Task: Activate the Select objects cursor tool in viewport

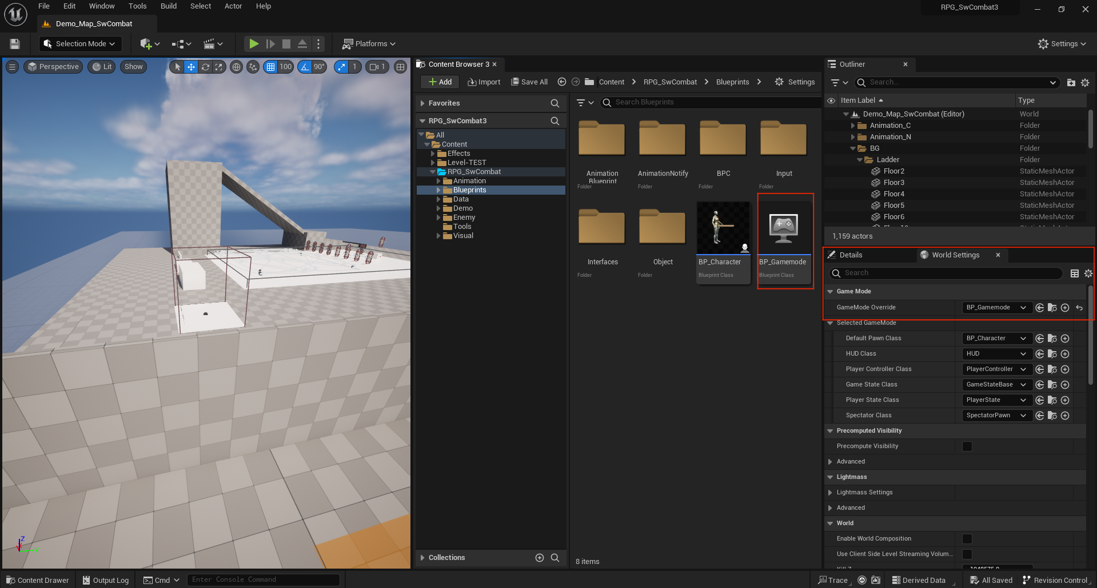Action: click(x=177, y=67)
